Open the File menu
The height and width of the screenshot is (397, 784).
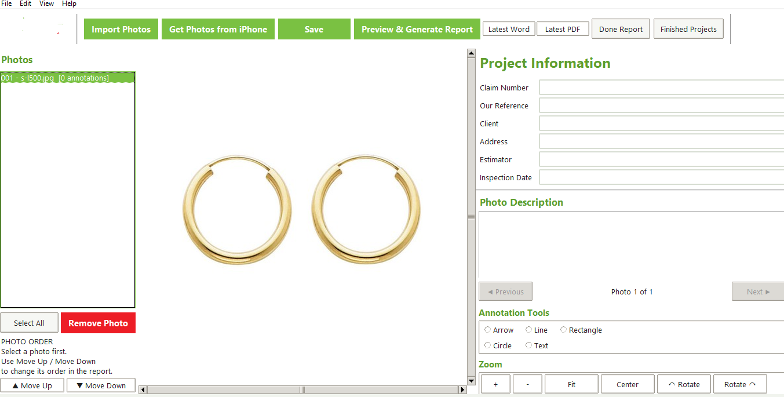click(x=6, y=3)
